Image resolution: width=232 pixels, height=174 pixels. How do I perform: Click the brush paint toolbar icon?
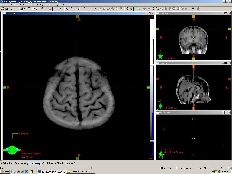(104, 9)
